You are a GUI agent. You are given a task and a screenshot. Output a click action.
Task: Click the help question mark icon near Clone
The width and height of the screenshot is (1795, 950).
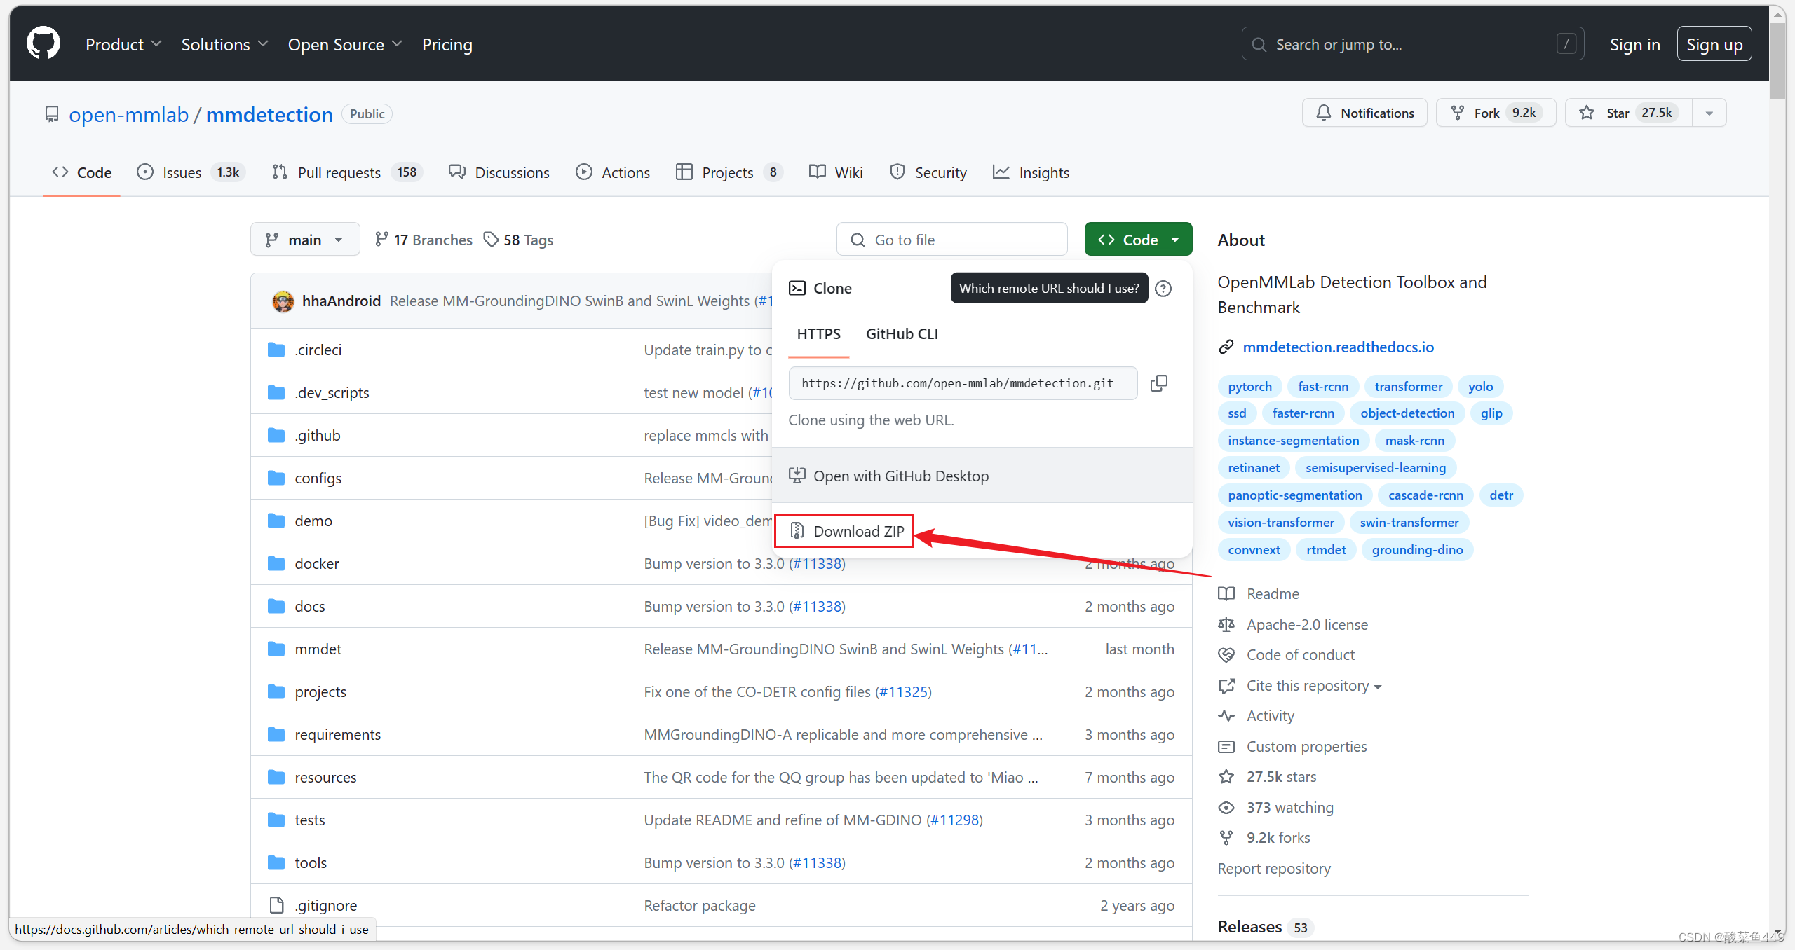coord(1163,289)
